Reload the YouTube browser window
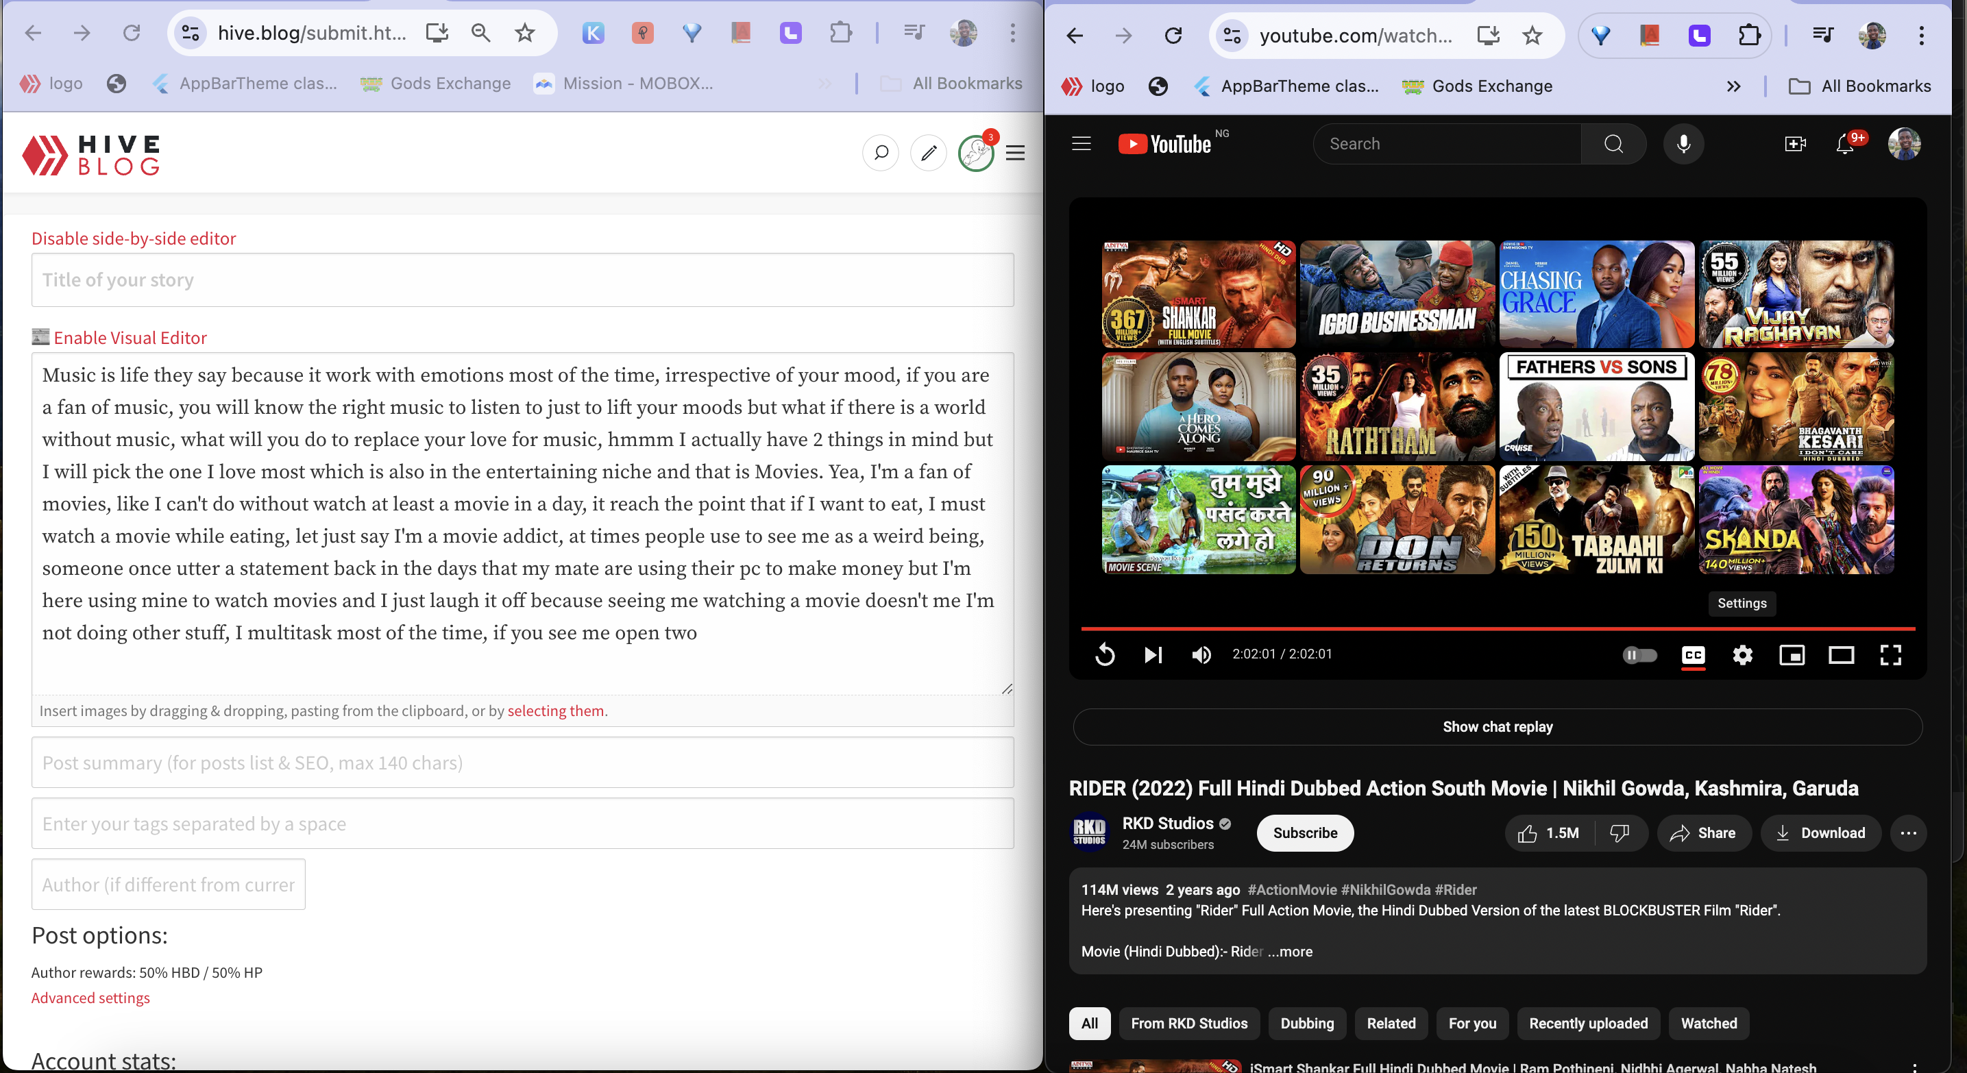Image resolution: width=1967 pixels, height=1073 pixels. tap(1173, 35)
